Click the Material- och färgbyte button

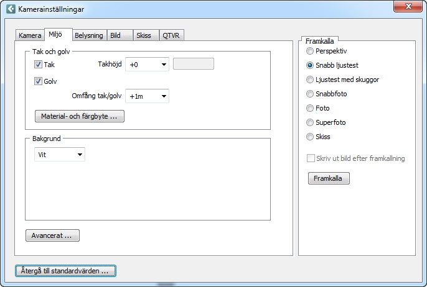point(79,116)
